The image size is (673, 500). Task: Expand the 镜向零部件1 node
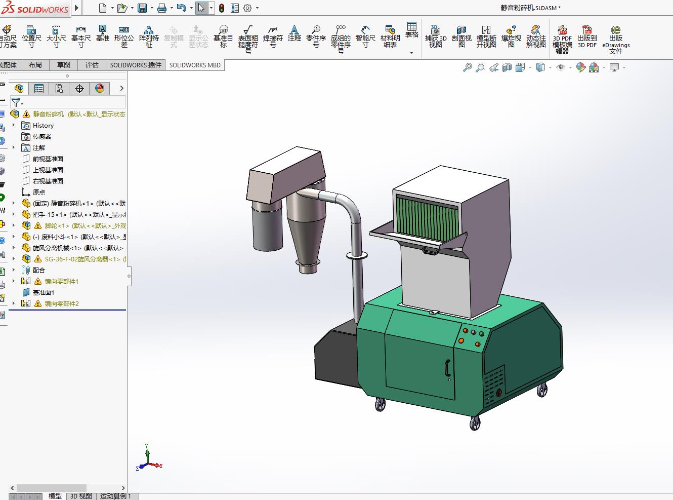14,282
